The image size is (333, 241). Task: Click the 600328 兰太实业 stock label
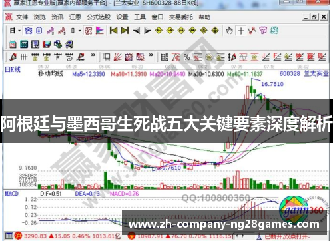pyautogui.click(x=304, y=73)
